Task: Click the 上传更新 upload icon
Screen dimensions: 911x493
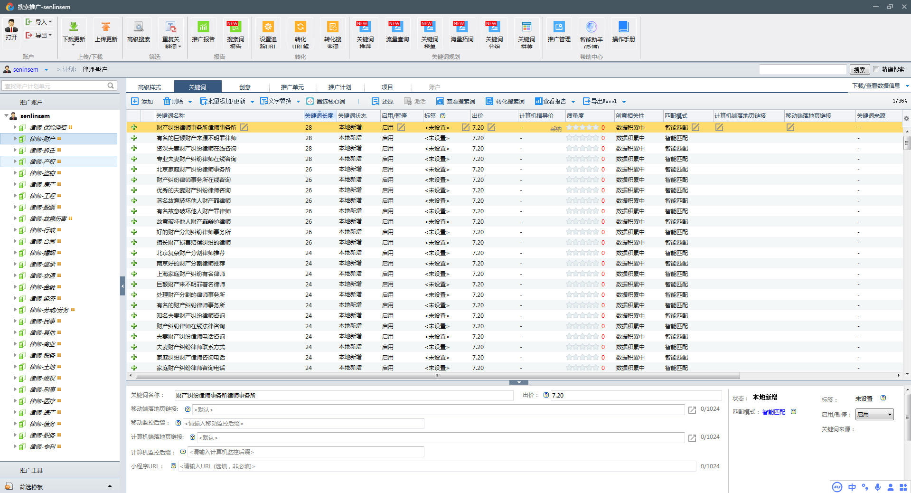Action: pos(106,27)
